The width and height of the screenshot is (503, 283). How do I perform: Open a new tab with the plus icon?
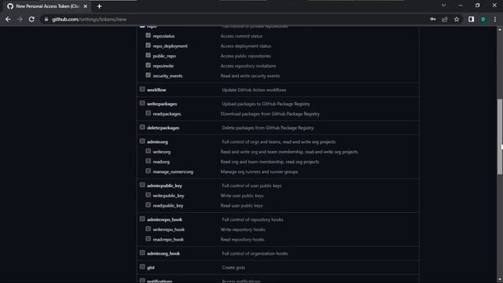pos(100,6)
